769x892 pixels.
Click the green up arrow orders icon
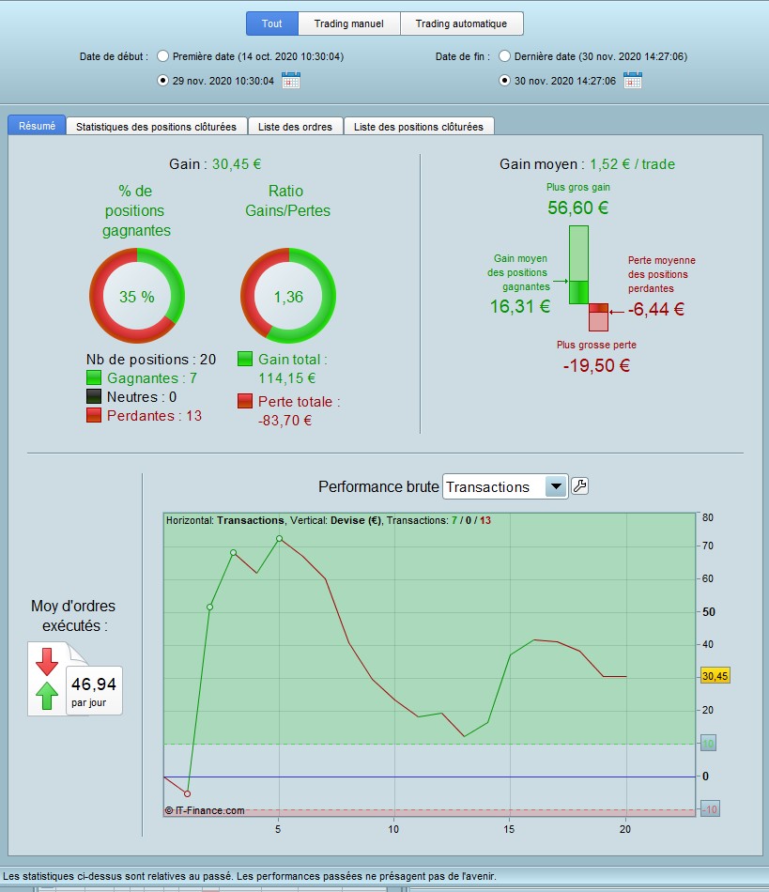coord(47,695)
